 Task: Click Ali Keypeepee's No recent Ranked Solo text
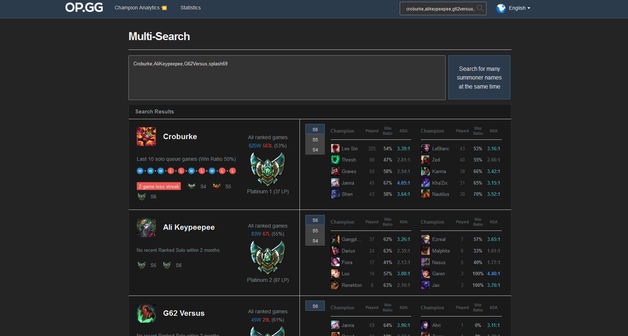click(179, 250)
